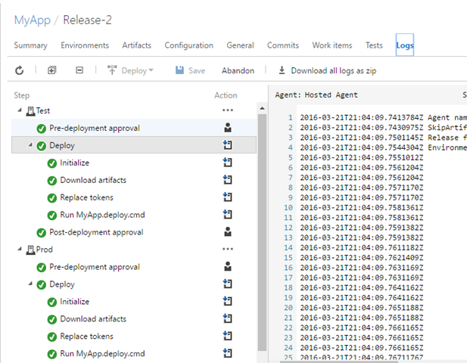Switch to the Summary tab
The height and width of the screenshot is (363, 467).
click(x=31, y=45)
